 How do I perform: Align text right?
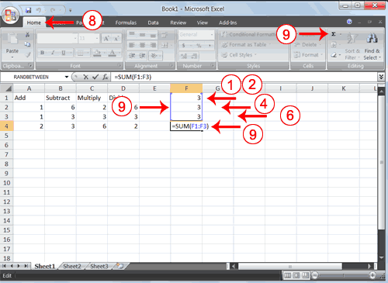153,45
